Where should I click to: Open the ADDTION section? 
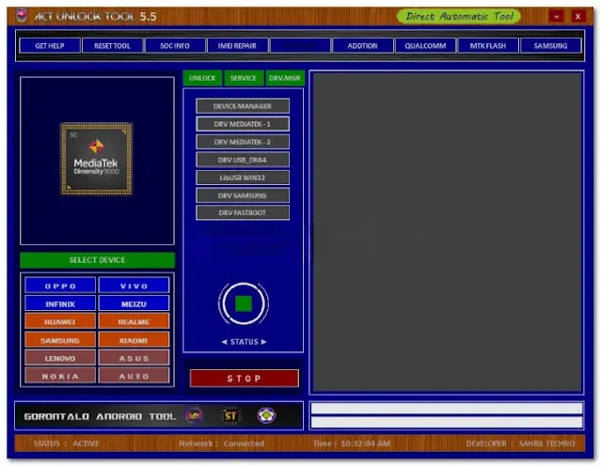363,46
